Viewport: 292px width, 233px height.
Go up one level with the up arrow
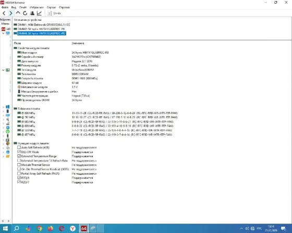point(18,13)
